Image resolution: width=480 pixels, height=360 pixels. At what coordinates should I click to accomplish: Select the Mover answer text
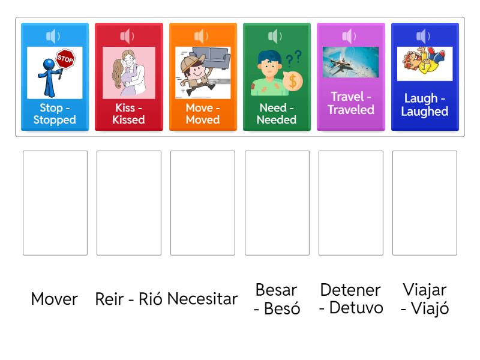point(54,299)
